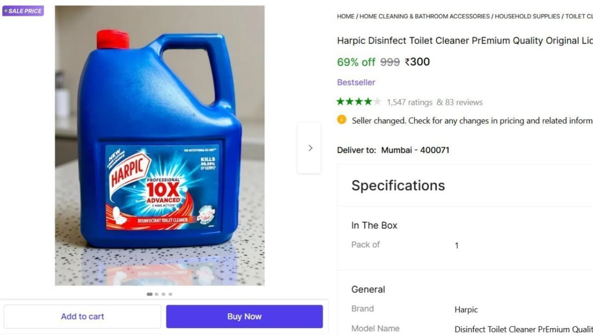This screenshot has height=335, width=593.
Task: View the 1,547 ratings
Action: [410, 102]
